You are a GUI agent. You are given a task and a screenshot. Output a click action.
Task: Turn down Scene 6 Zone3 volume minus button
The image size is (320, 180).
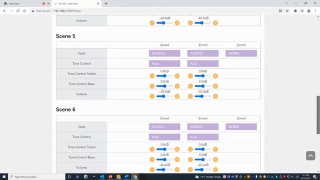pos(190,169)
